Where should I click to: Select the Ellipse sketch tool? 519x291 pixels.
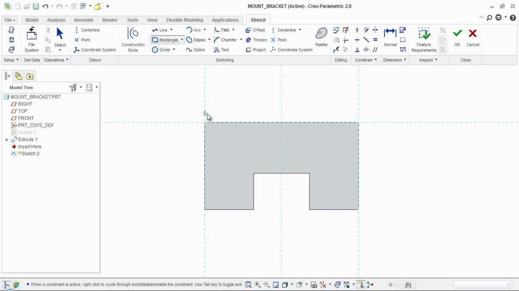pyautogui.click(x=196, y=40)
